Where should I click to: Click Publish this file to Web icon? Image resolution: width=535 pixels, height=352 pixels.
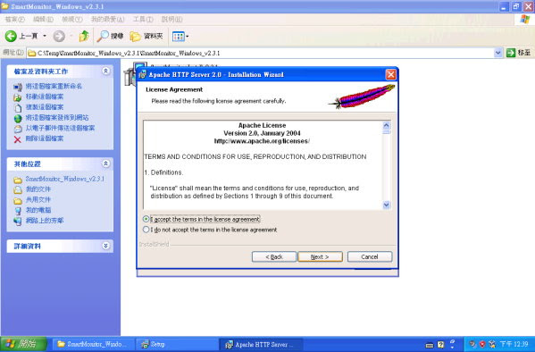click(18, 119)
